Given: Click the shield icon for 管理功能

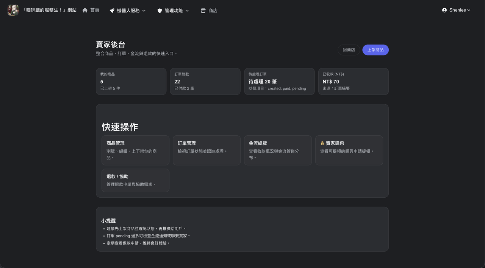Looking at the screenshot, I should pos(160,11).
